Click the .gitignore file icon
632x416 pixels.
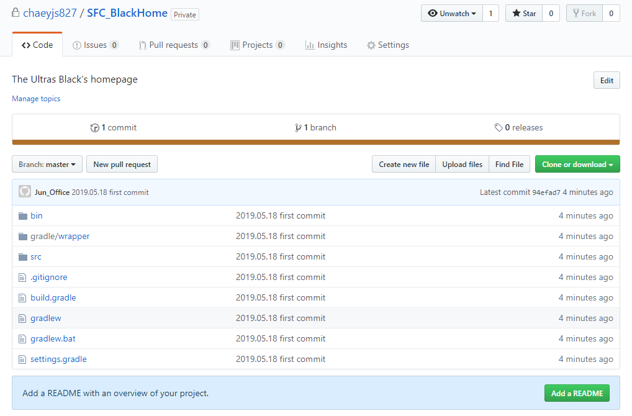pyautogui.click(x=22, y=278)
